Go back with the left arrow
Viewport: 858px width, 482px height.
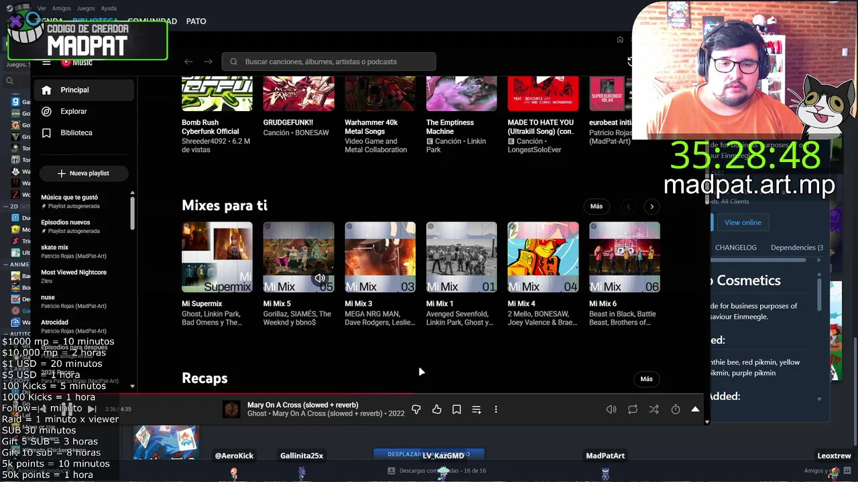click(188, 62)
